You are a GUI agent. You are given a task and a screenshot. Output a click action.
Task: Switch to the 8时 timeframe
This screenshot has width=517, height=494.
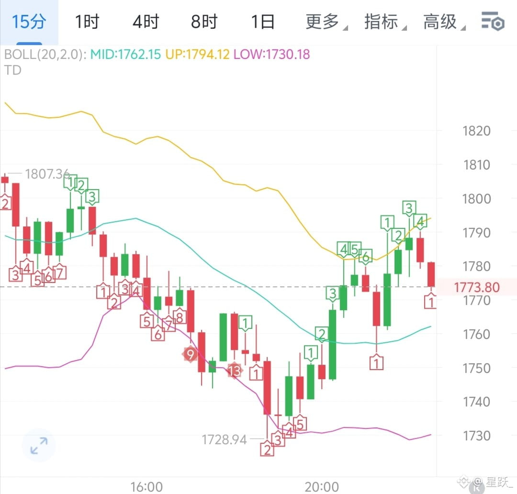(204, 22)
